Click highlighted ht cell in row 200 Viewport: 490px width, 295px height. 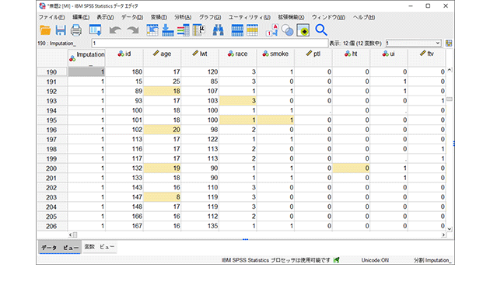pyautogui.click(x=352, y=168)
